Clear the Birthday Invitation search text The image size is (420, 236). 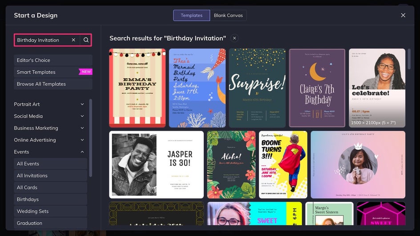[x=73, y=40]
